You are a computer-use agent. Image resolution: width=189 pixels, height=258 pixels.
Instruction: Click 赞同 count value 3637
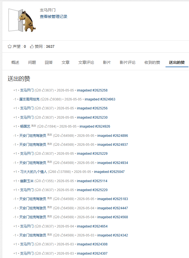tap(50, 46)
